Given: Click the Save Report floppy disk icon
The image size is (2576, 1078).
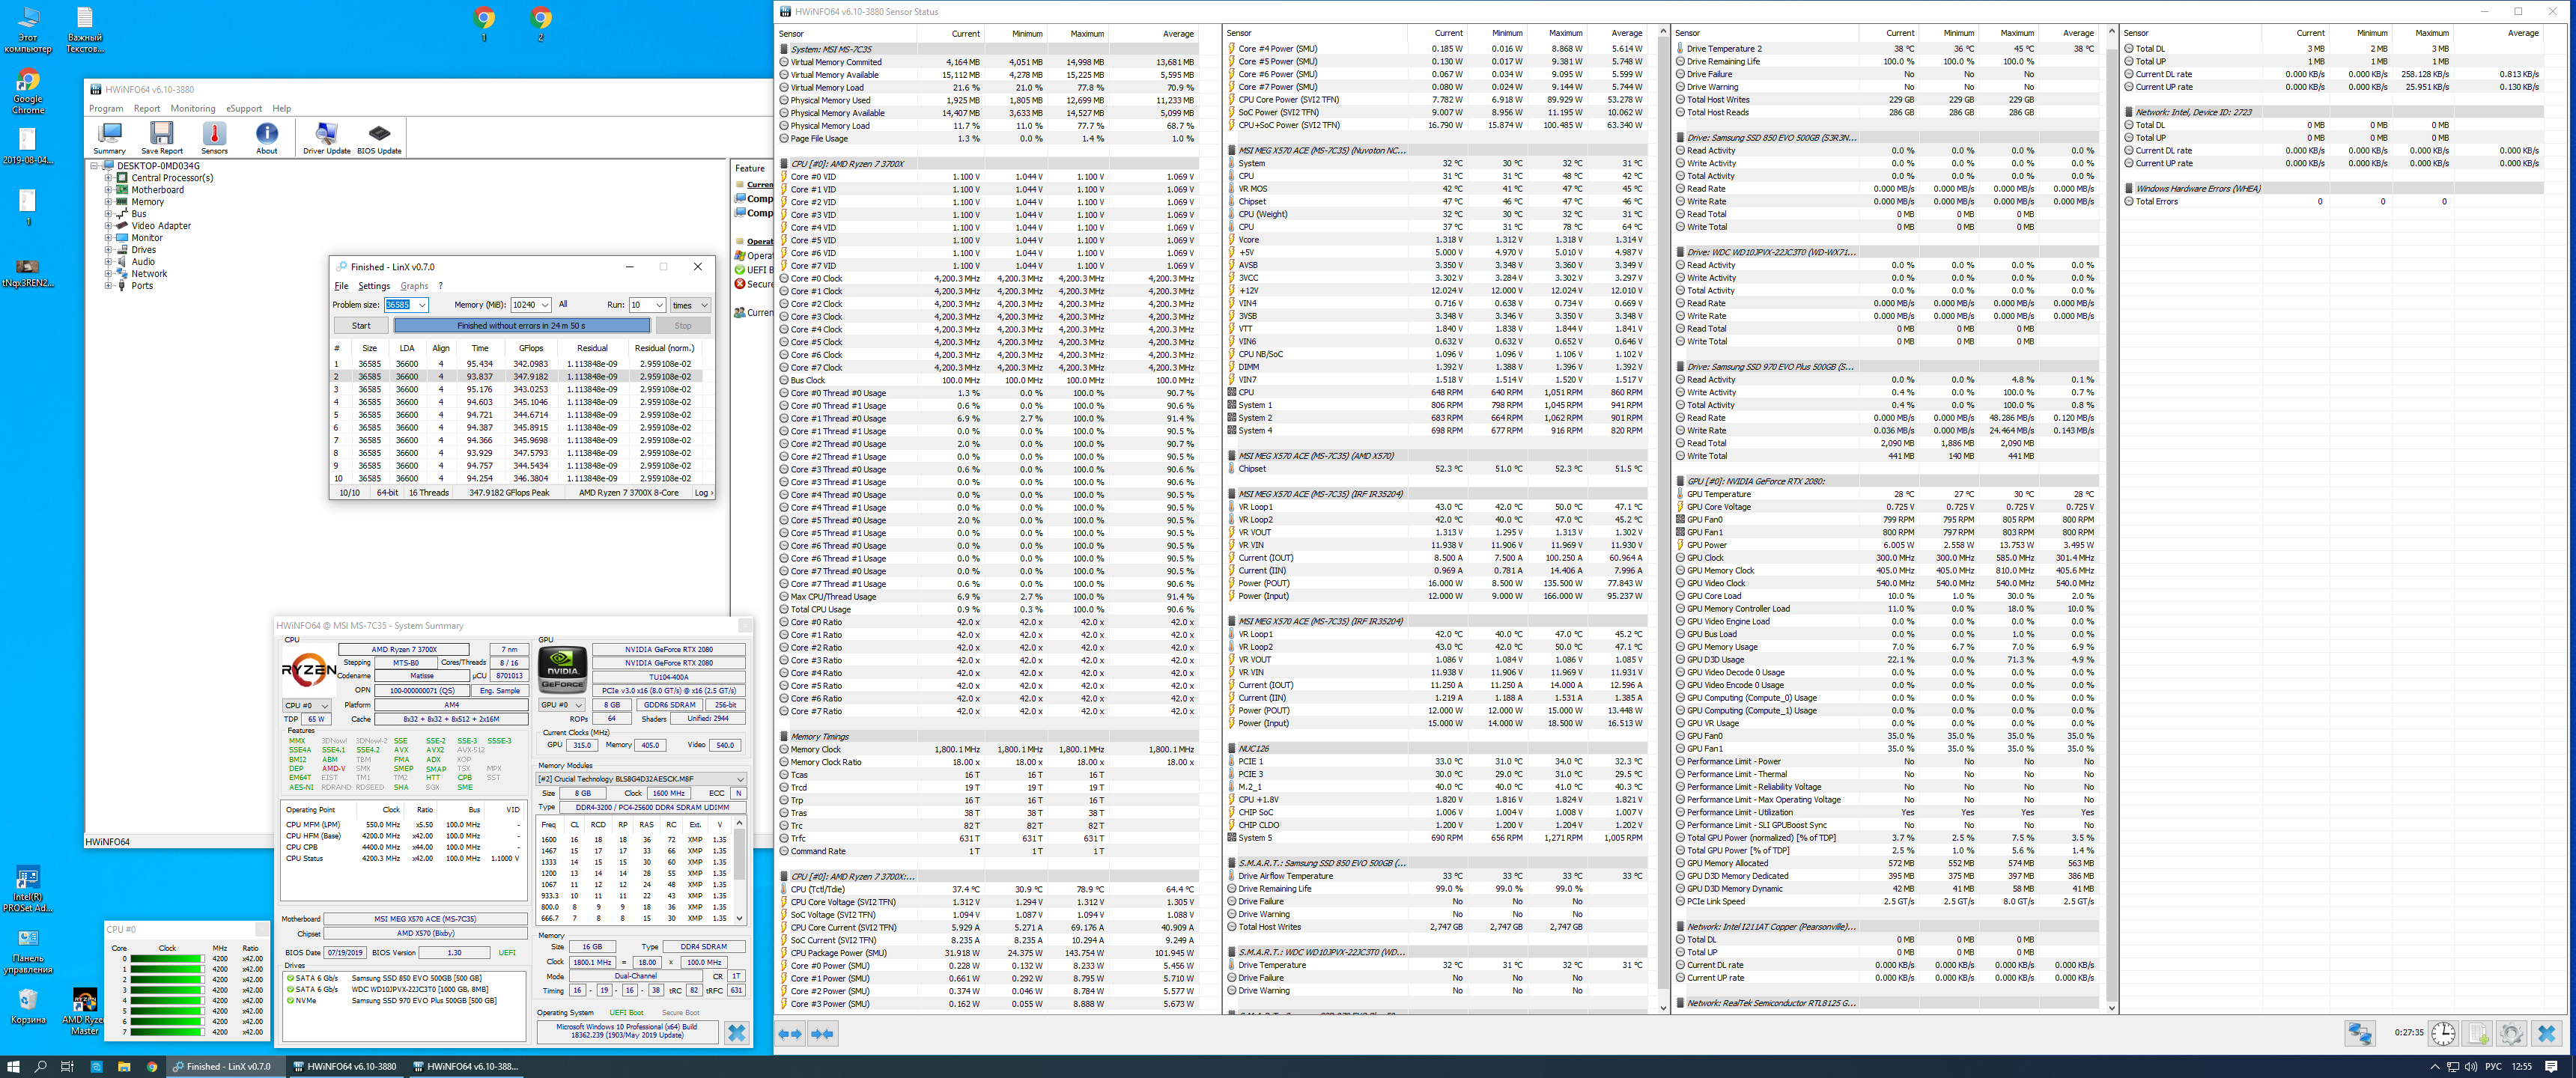Looking at the screenshot, I should pos(161,138).
